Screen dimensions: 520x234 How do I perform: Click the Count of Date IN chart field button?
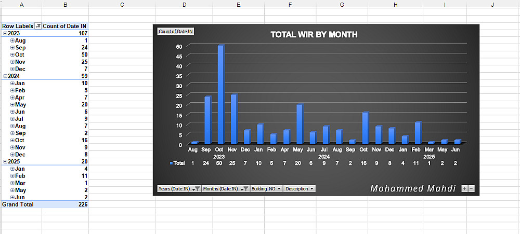(x=176, y=32)
